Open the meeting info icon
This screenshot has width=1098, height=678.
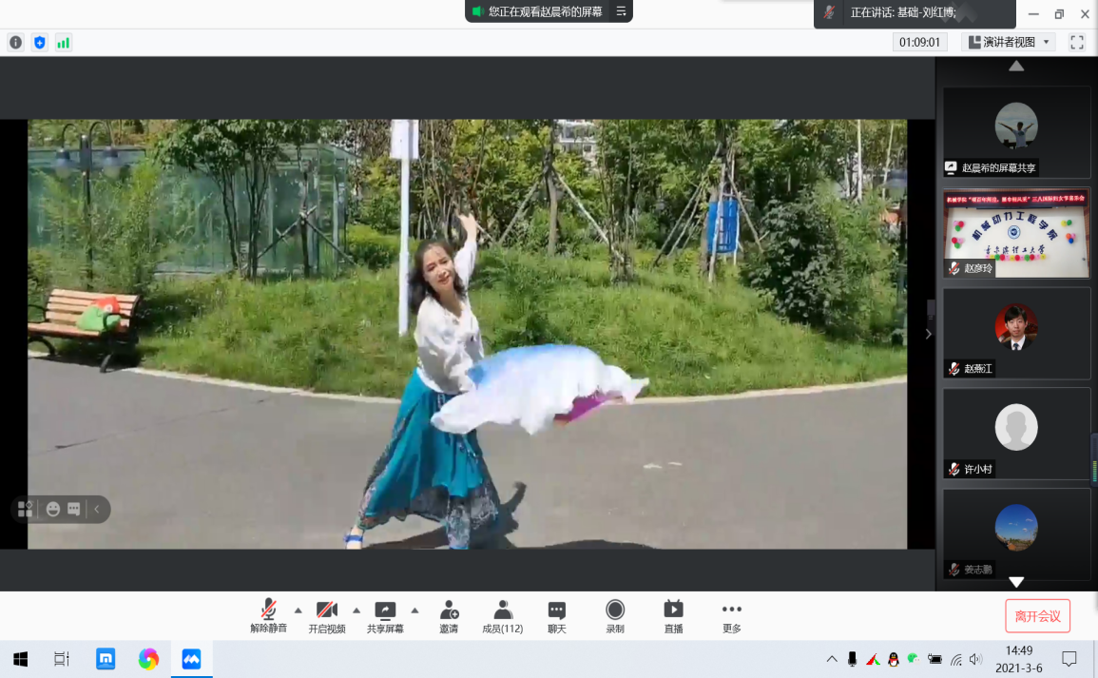[x=15, y=43]
